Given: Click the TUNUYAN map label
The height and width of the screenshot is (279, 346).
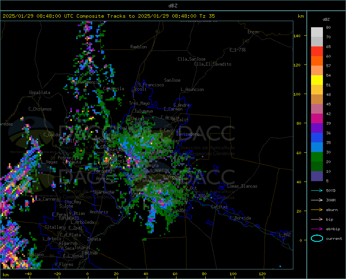Looking at the screenshot, I should pyautogui.click(x=89, y=253).
